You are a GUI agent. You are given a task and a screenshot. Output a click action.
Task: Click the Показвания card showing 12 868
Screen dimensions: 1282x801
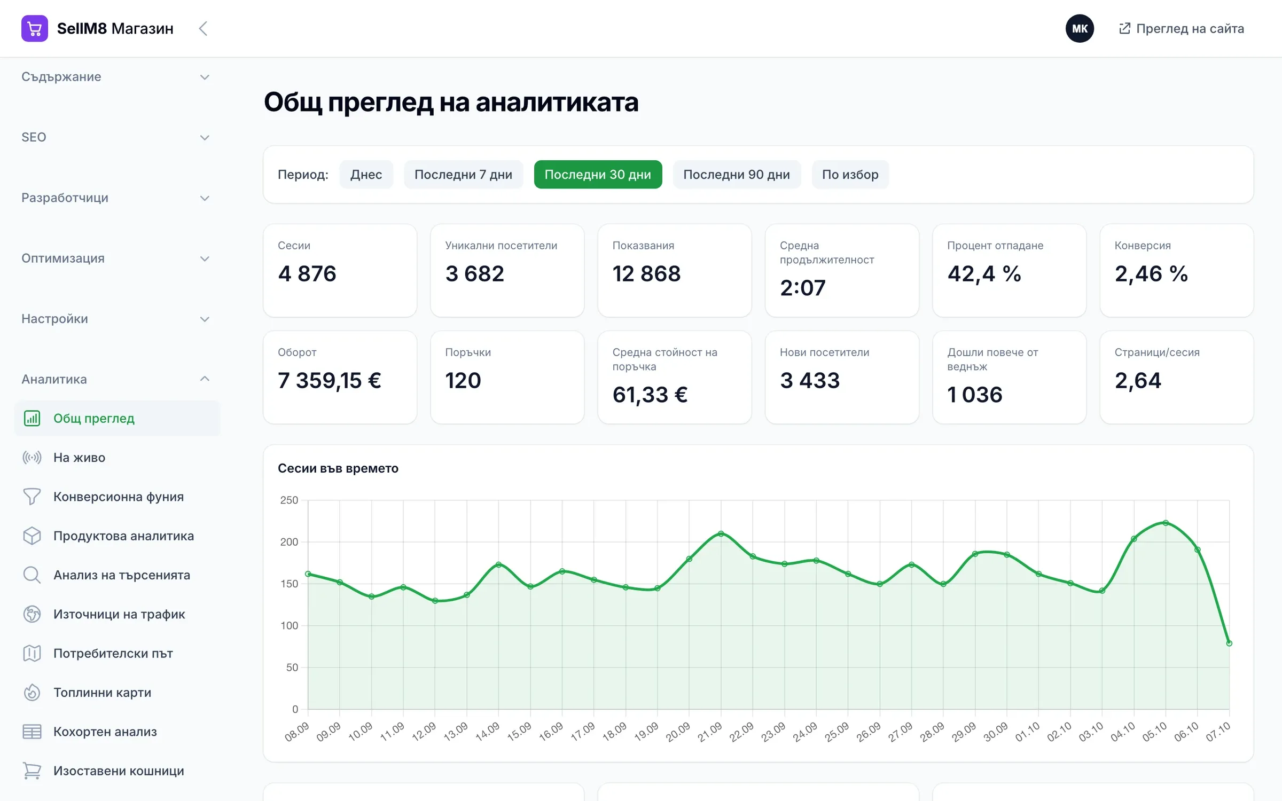674,270
